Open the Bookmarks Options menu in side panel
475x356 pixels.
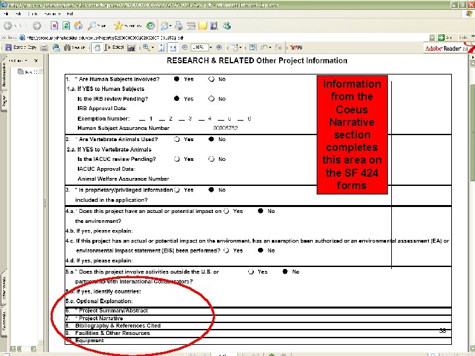(19, 61)
